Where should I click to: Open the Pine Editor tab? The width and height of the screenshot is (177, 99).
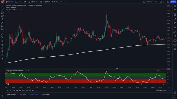click(23, 94)
